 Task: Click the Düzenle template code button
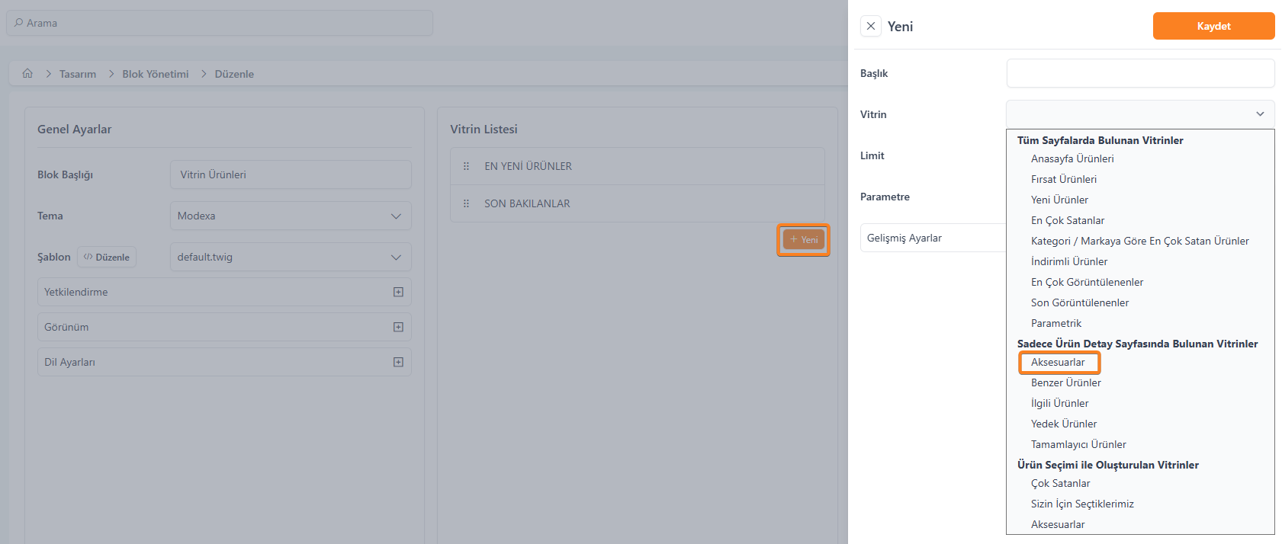[x=107, y=257]
